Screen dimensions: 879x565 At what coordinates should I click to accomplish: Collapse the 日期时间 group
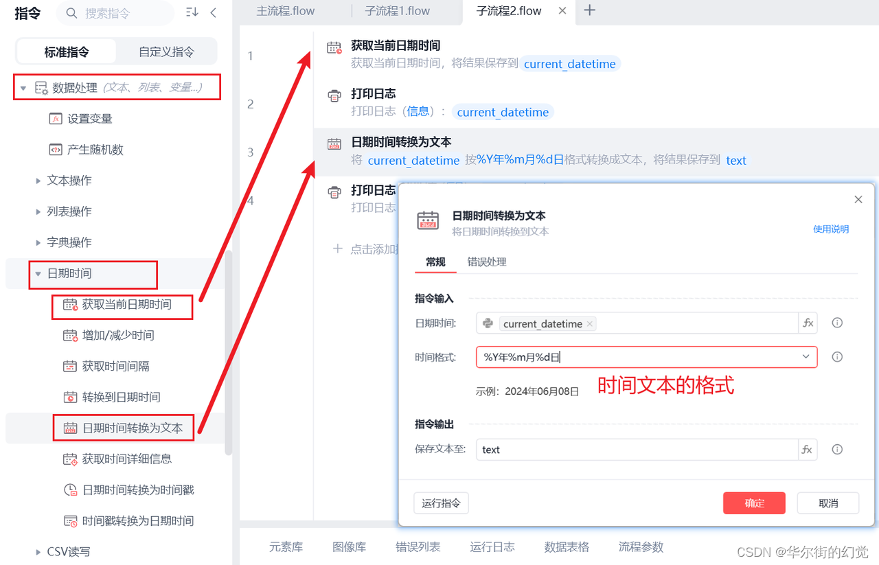click(38, 273)
